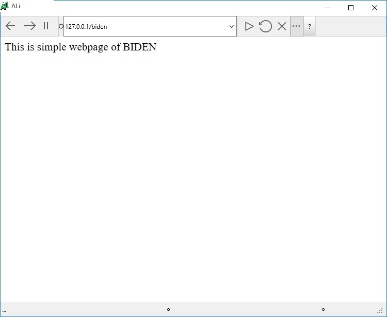Click the resize grip at bottom-right corner
The height and width of the screenshot is (317, 387).
[x=380, y=311]
